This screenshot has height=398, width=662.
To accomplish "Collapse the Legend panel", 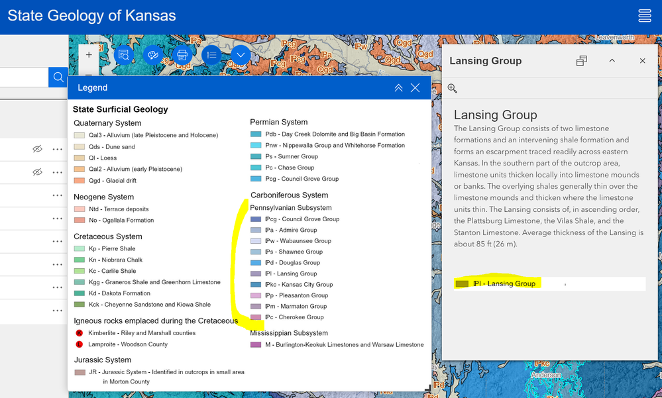I will (x=398, y=87).
